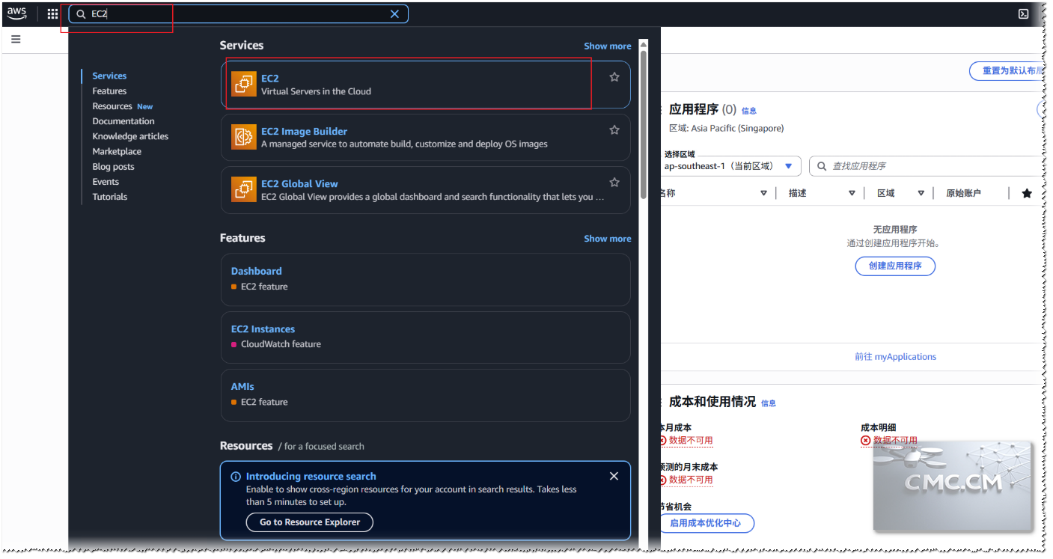Show more Features results
The image size is (1053, 559).
[x=607, y=239]
